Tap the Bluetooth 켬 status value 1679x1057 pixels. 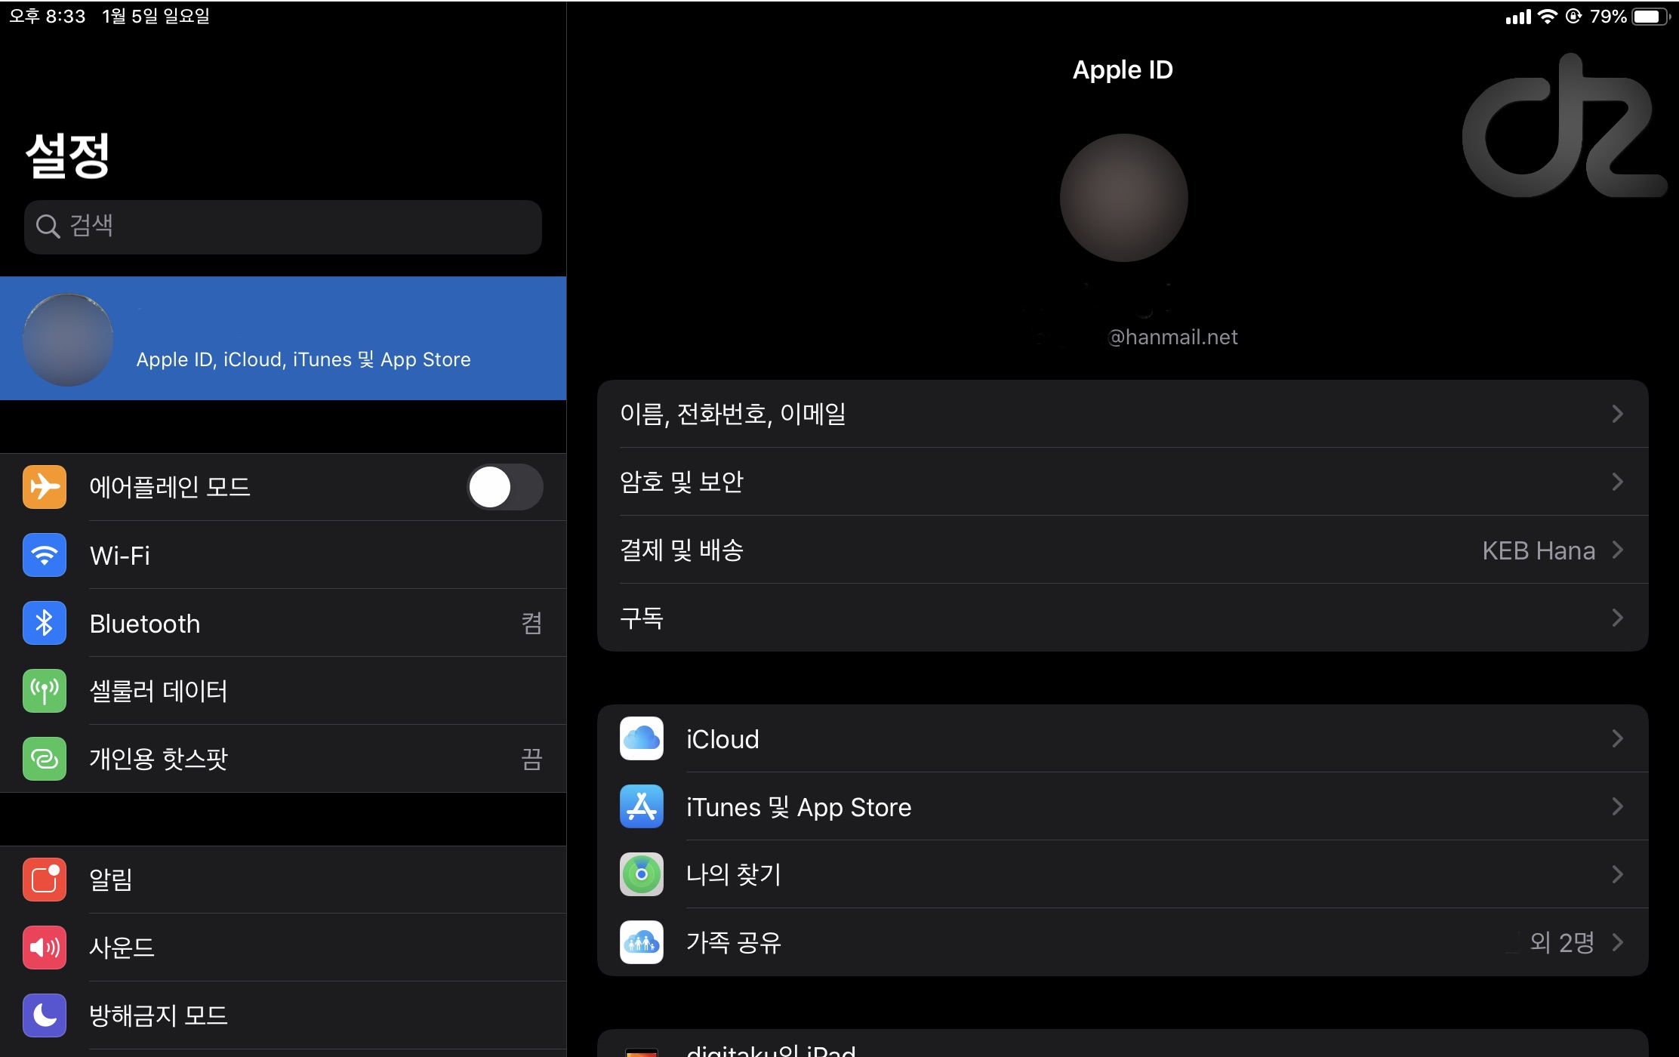click(531, 624)
